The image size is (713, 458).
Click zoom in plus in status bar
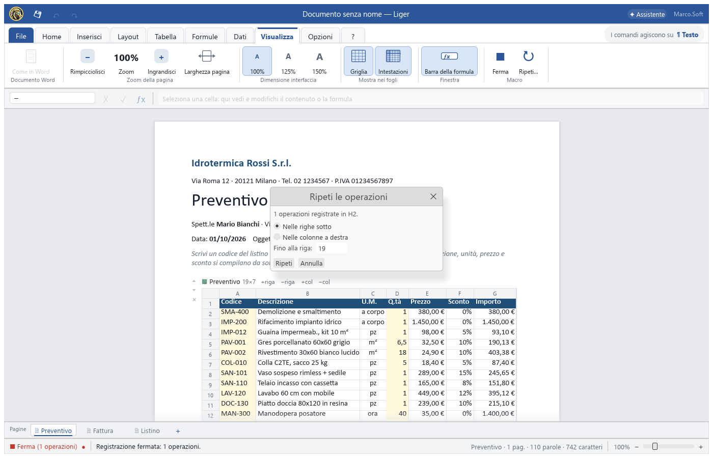click(x=701, y=447)
